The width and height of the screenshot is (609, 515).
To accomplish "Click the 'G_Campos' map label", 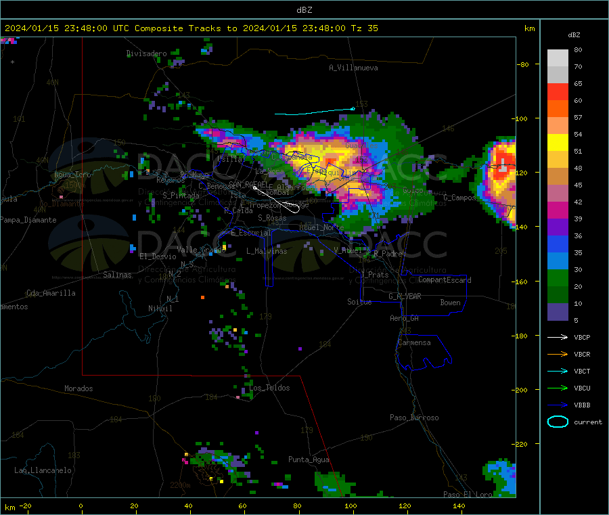I will [459, 198].
